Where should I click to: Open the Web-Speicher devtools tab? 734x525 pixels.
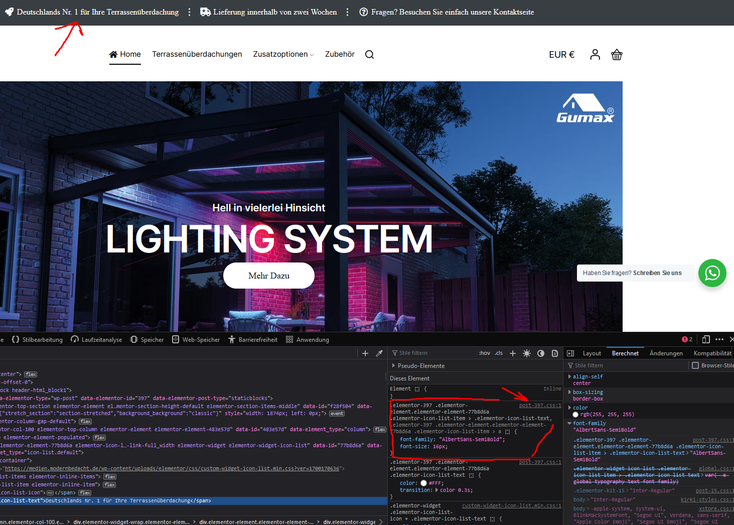coord(196,340)
